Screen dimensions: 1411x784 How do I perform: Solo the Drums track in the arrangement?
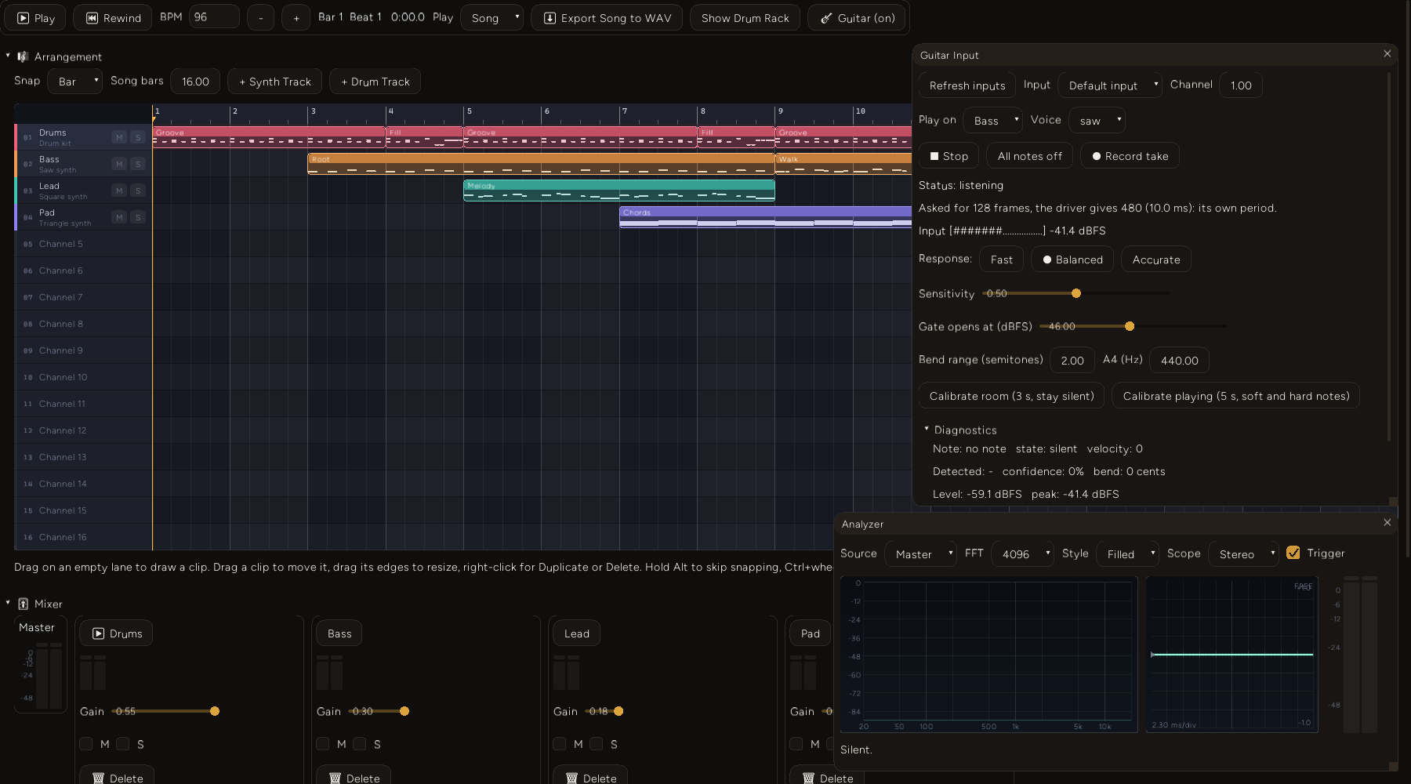point(138,137)
